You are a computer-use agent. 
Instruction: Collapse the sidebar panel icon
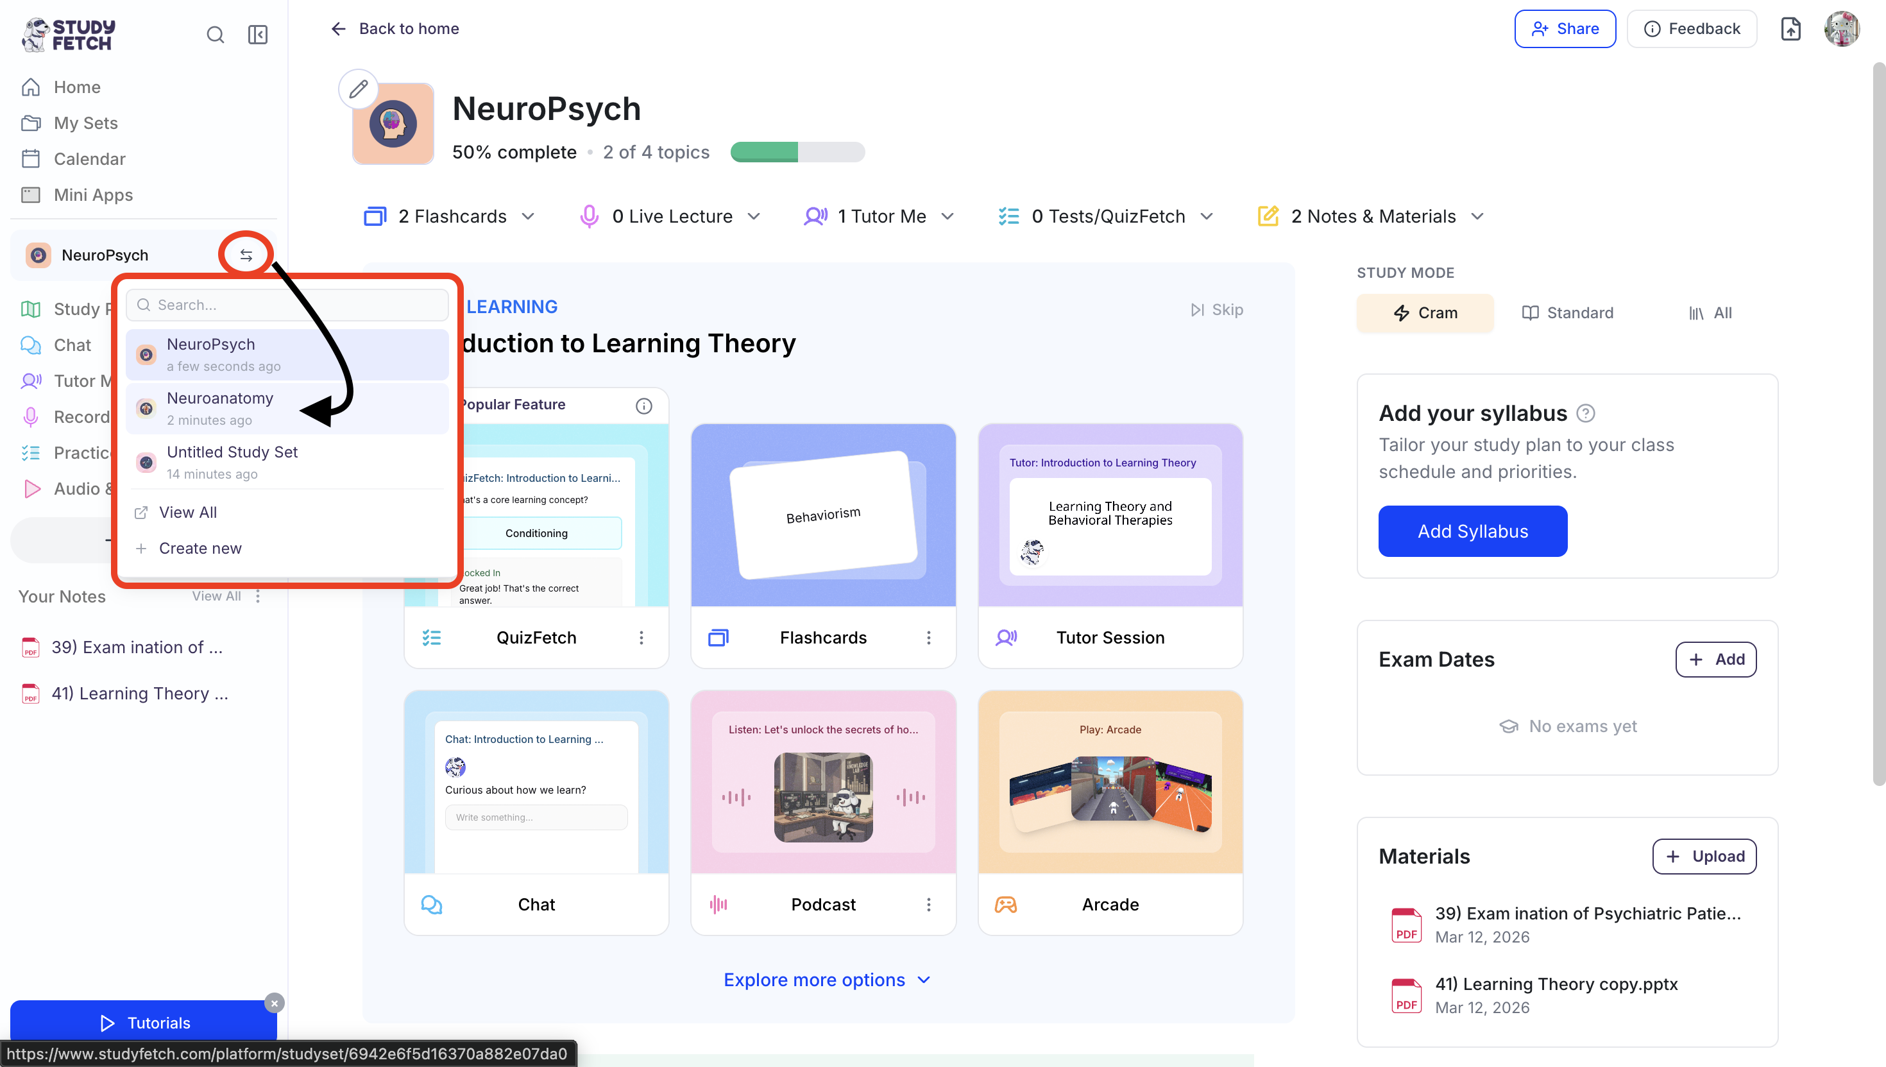tap(258, 35)
